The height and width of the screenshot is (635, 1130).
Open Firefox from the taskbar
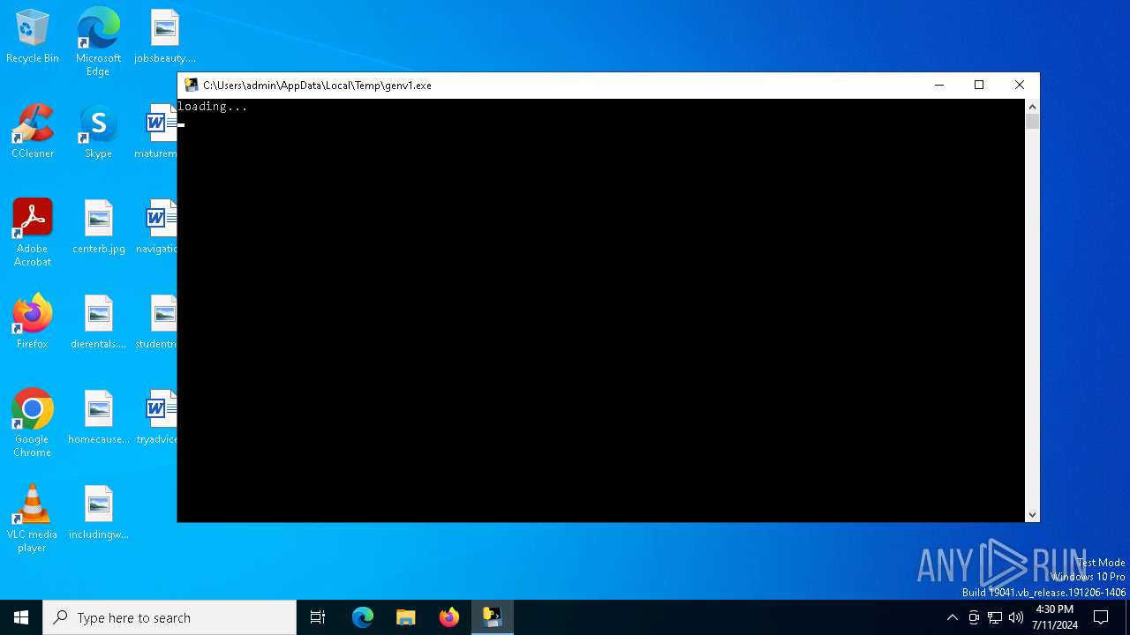(449, 617)
